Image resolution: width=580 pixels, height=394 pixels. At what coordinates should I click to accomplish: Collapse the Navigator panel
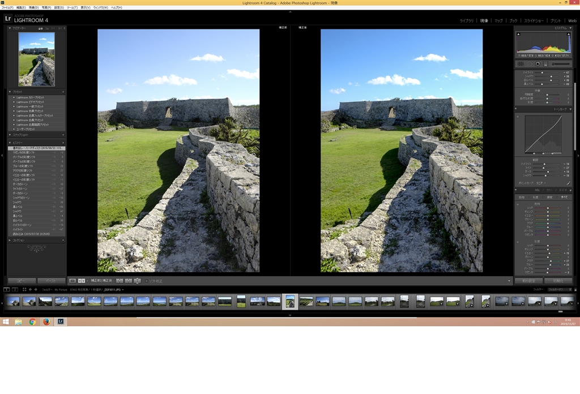(x=10, y=28)
